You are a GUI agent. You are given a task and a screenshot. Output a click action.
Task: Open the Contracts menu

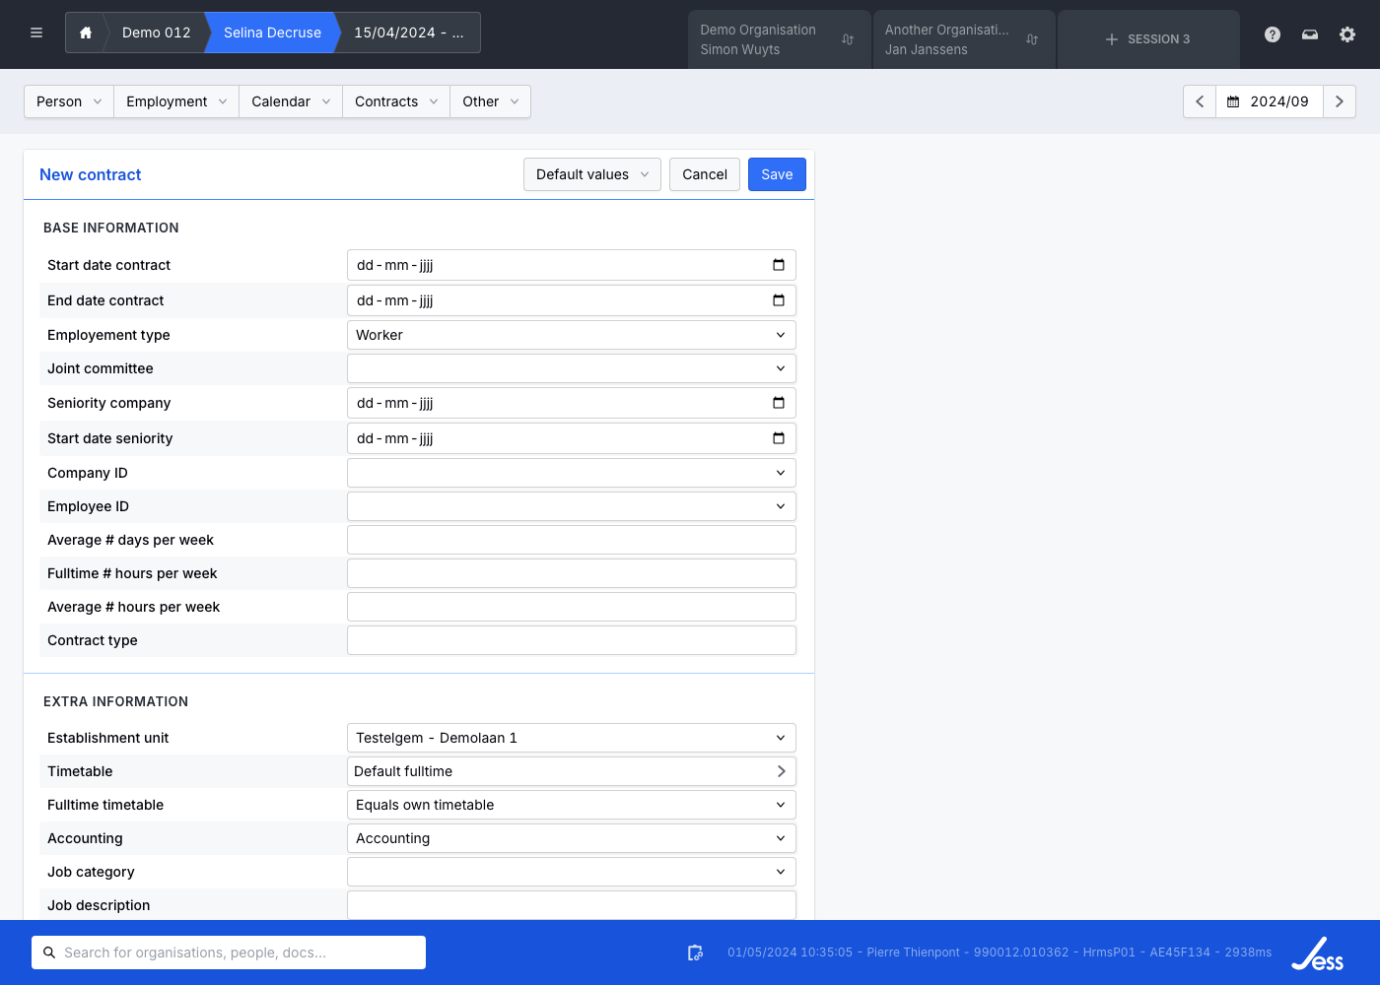(395, 101)
